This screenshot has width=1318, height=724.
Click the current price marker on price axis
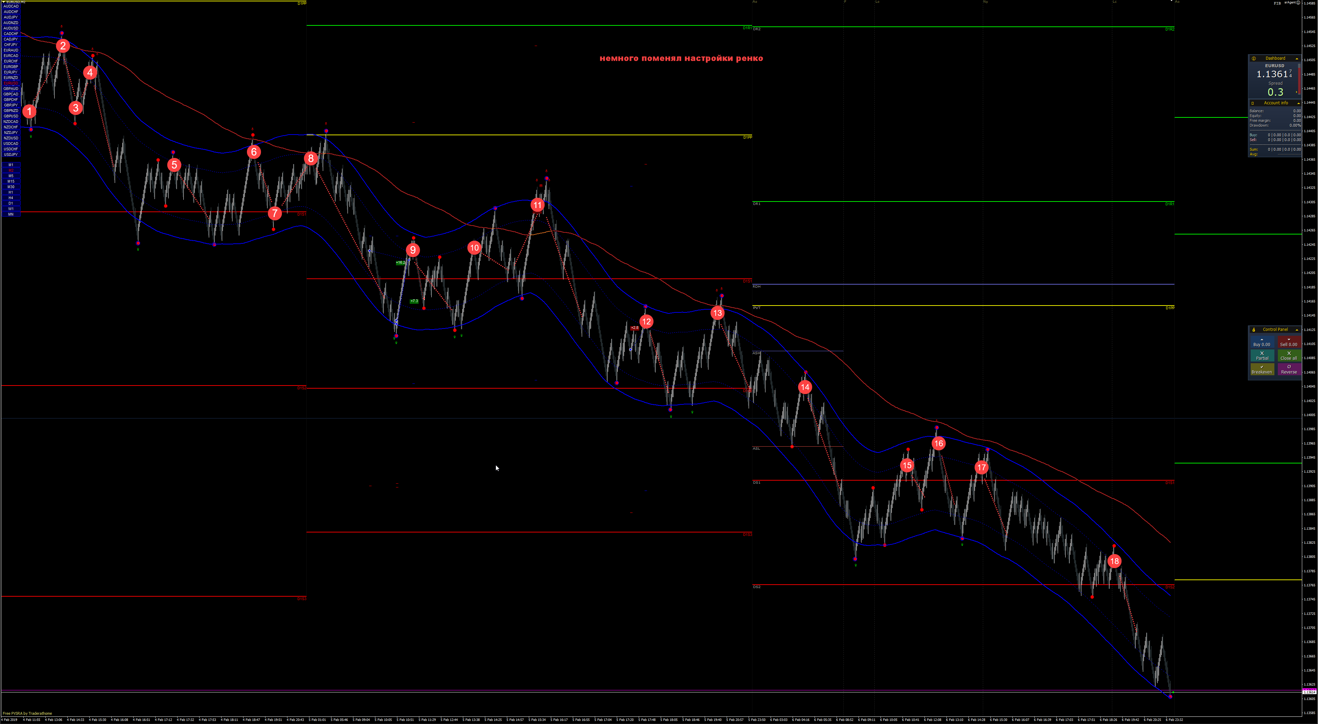1310,692
